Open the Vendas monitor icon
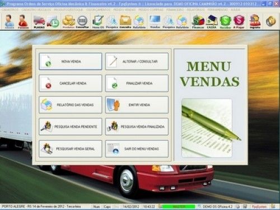This screenshot has width=280, height=210. click(x=155, y=22)
